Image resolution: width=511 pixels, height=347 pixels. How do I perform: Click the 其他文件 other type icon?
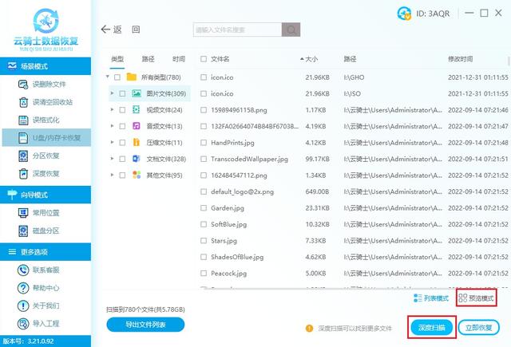coord(137,175)
